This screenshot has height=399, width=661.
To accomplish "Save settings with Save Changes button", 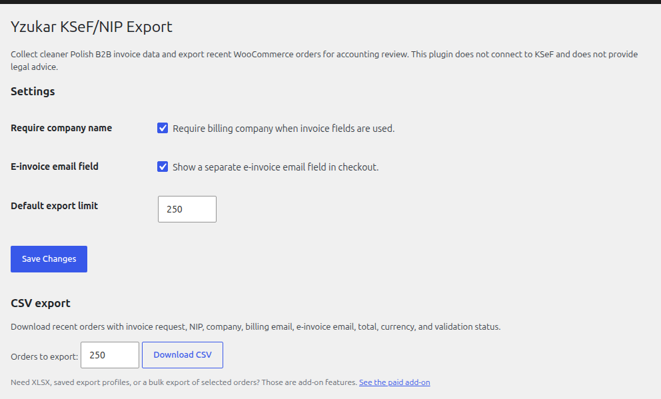I will pyautogui.click(x=49, y=259).
